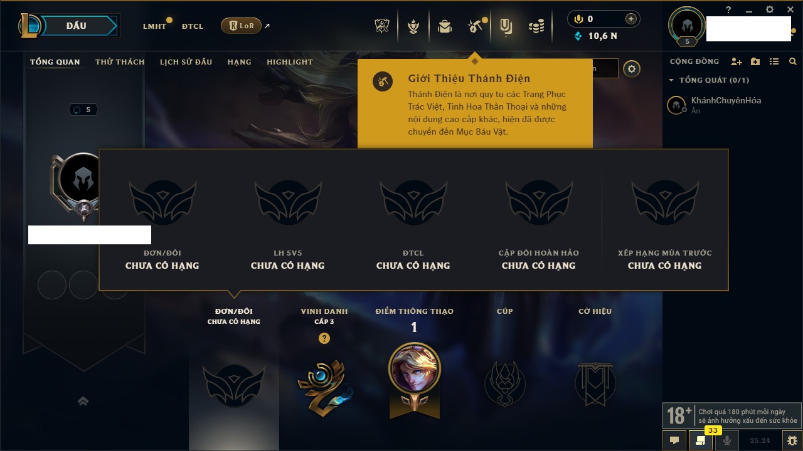
Task: Click the purchase RP plus button
Action: point(631,19)
